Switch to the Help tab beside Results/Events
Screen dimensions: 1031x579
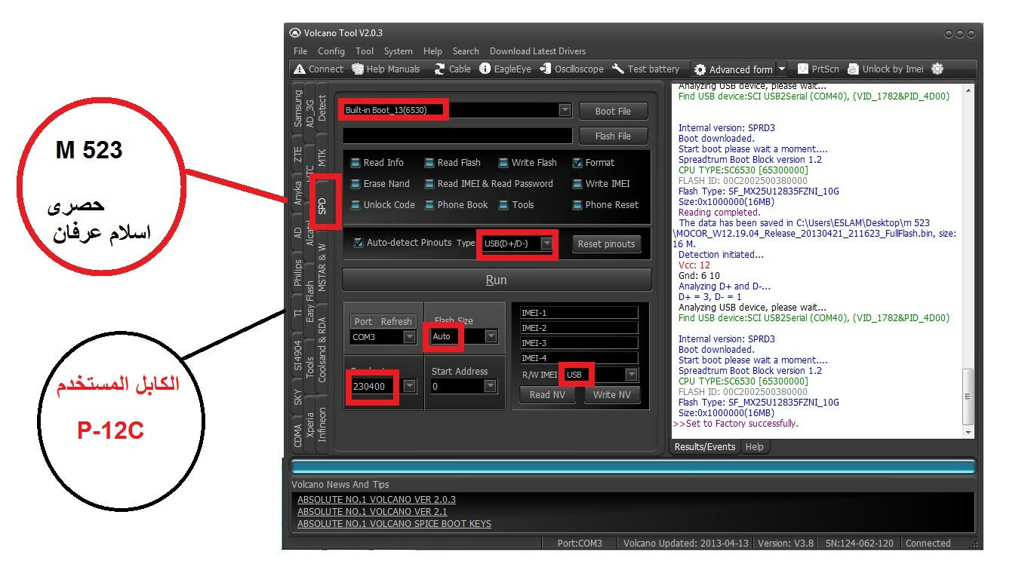coord(754,447)
